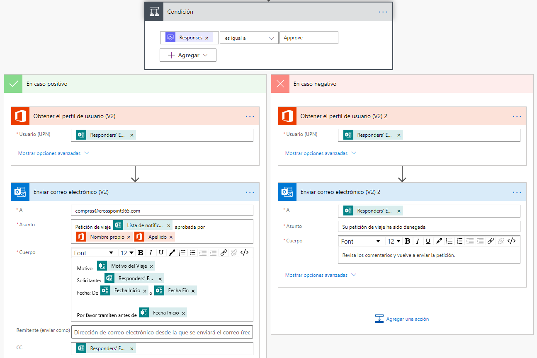Screen dimensions: 537x358
Task: Click Bold in the denied email Cuerpo toolbar
Action: click(408, 241)
